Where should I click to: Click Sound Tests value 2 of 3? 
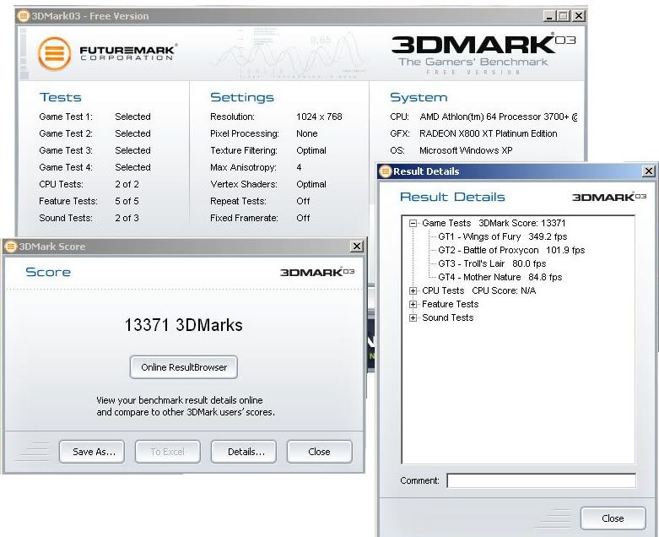pos(127,218)
